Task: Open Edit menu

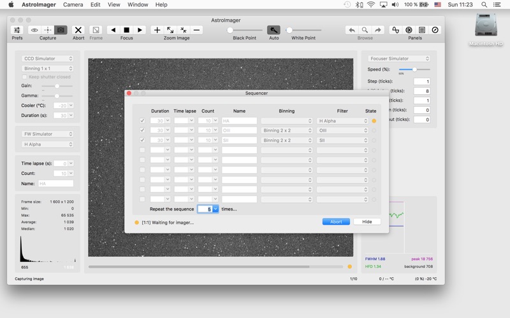Action: [x=95, y=4]
